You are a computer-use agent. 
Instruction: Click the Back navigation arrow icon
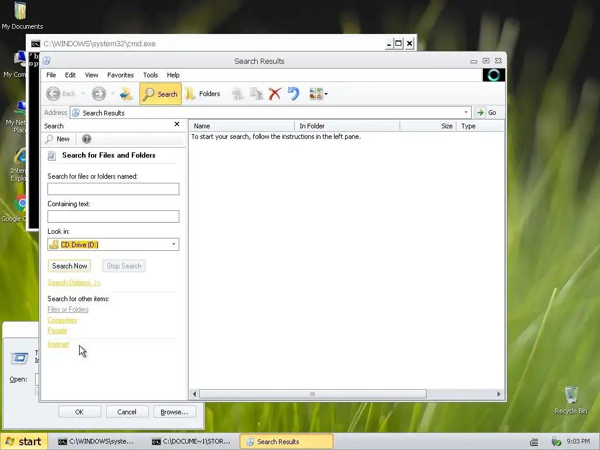(53, 94)
